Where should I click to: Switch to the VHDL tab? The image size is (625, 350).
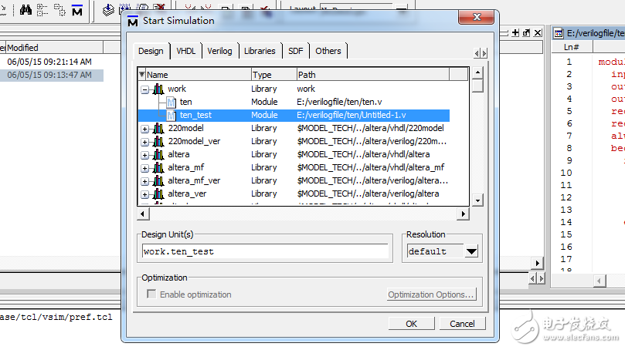tap(186, 51)
